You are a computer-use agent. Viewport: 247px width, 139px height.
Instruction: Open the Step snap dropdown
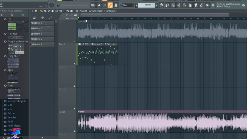point(128,5)
